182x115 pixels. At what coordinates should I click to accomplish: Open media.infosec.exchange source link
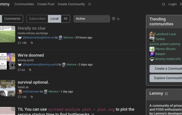point(33,33)
